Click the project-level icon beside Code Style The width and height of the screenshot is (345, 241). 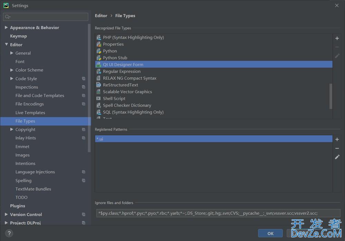tap(83, 78)
